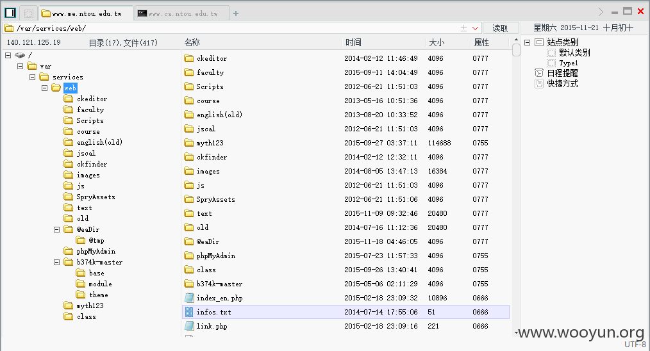Sort by the 大小 column header

[x=437, y=43]
